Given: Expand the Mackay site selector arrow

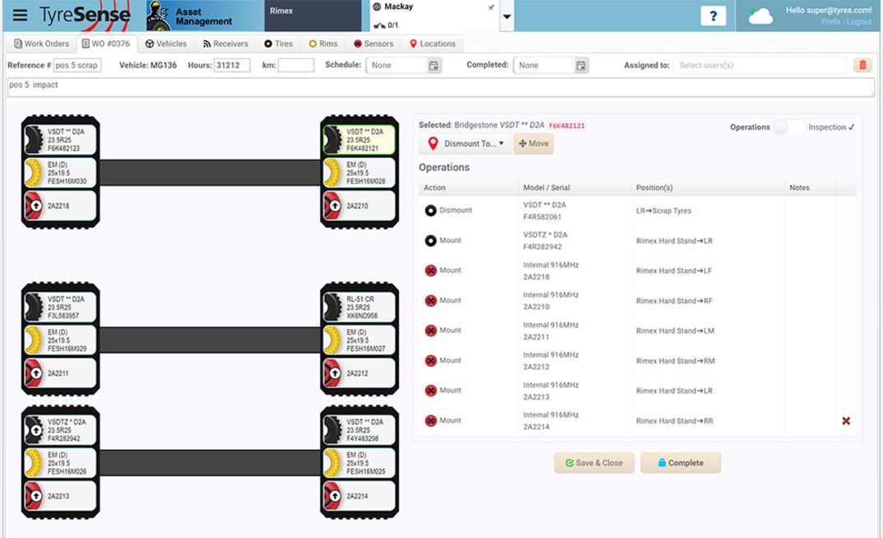Looking at the screenshot, I should click(x=507, y=16).
